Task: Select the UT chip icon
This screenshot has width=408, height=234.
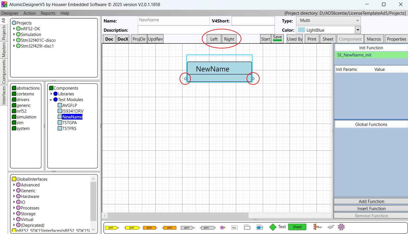Action: click(x=341, y=227)
